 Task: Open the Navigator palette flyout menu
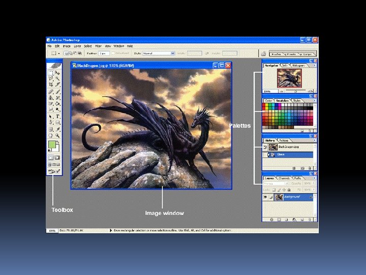315,66
